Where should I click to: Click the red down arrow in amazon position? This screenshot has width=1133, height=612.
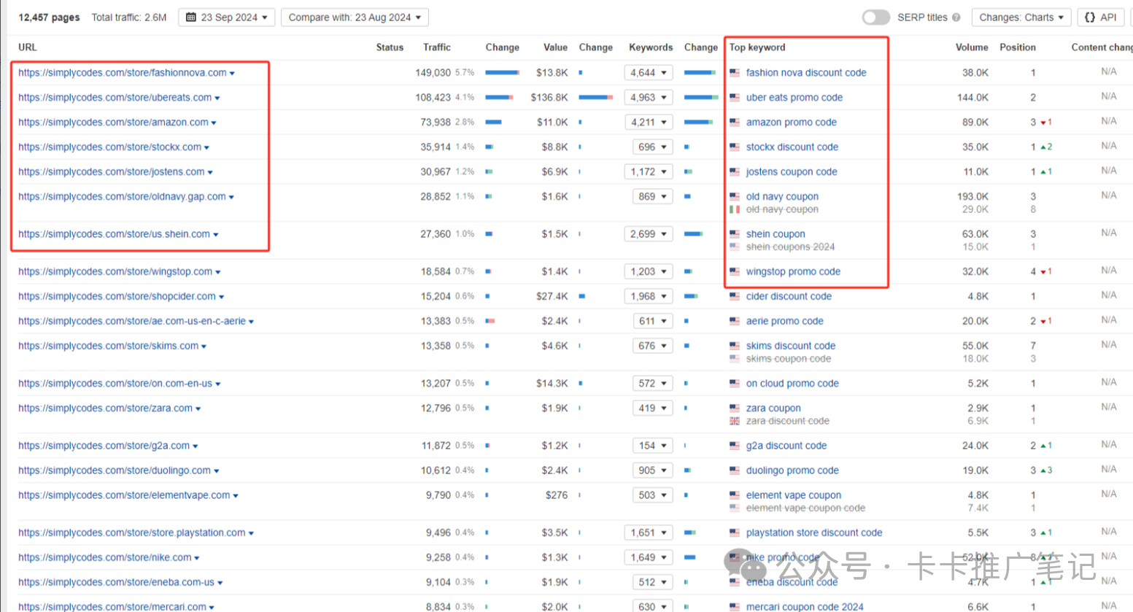[x=1043, y=123]
